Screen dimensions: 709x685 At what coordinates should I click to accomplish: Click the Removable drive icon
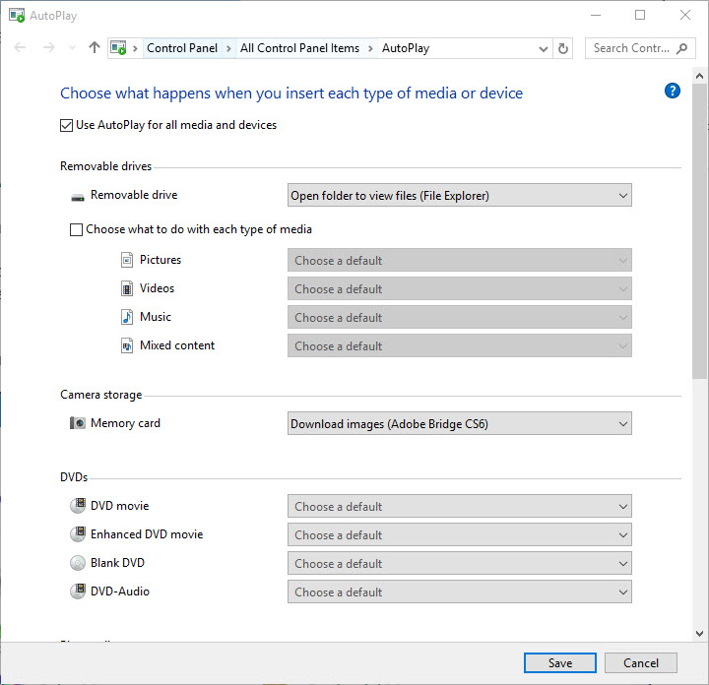click(78, 196)
